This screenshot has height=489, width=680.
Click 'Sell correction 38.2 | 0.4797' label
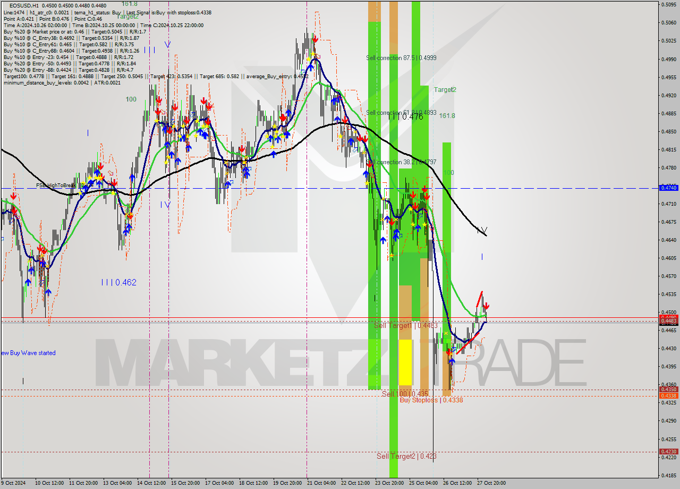(x=401, y=162)
